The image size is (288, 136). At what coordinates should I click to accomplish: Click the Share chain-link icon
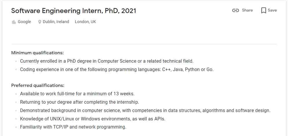tap(235, 10)
